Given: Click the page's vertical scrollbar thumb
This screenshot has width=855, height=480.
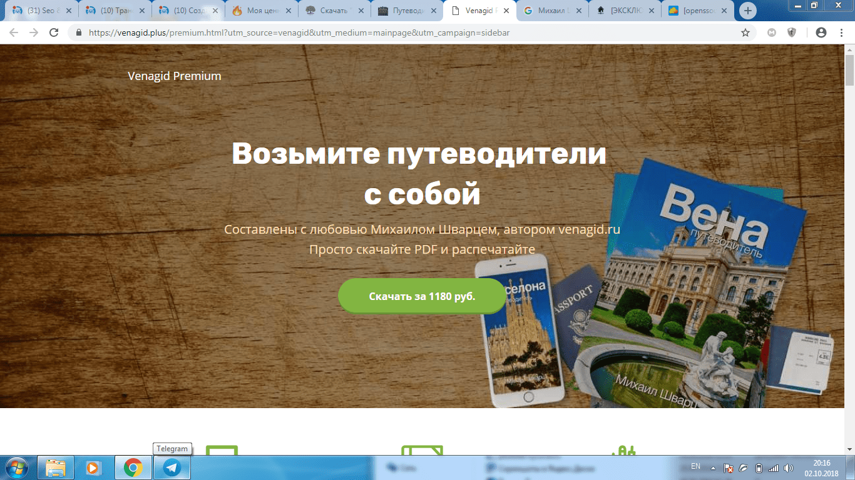Looking at the screenshot, I should (x=849, y=70).
